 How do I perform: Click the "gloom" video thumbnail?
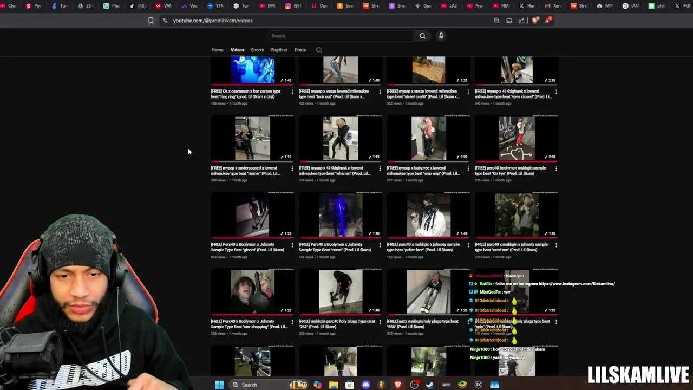pos(252,215)
